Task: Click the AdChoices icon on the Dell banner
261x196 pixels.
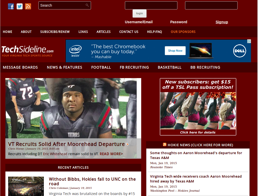Action: (249, 41)
